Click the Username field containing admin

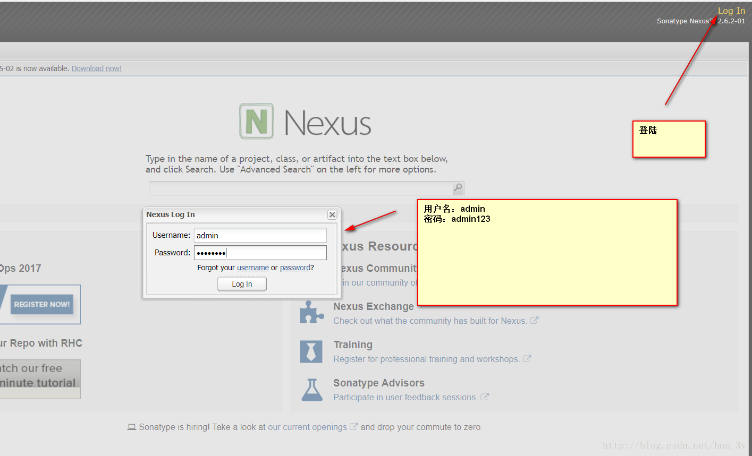pyautogui.click(x=260, y=235)
